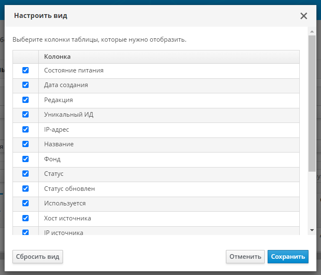Click the scrollbar down arrow
This screenshot has width=321, height=275.
point(312,230)
